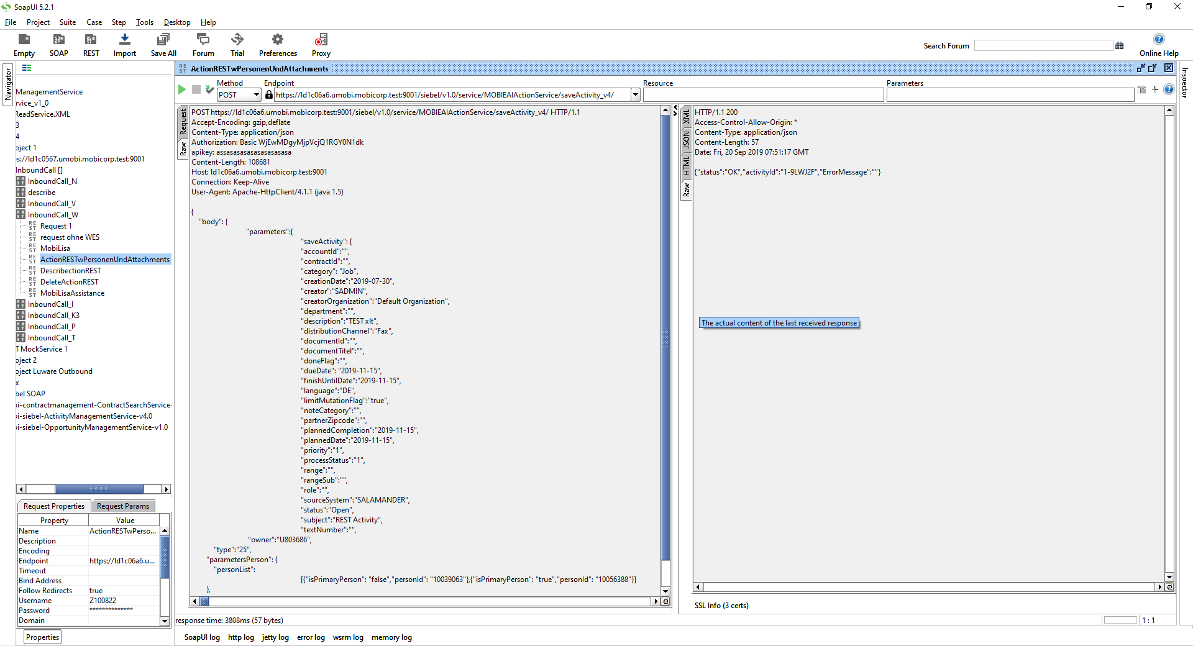Save All projects
1193x646 pixels.
[163, 45]
